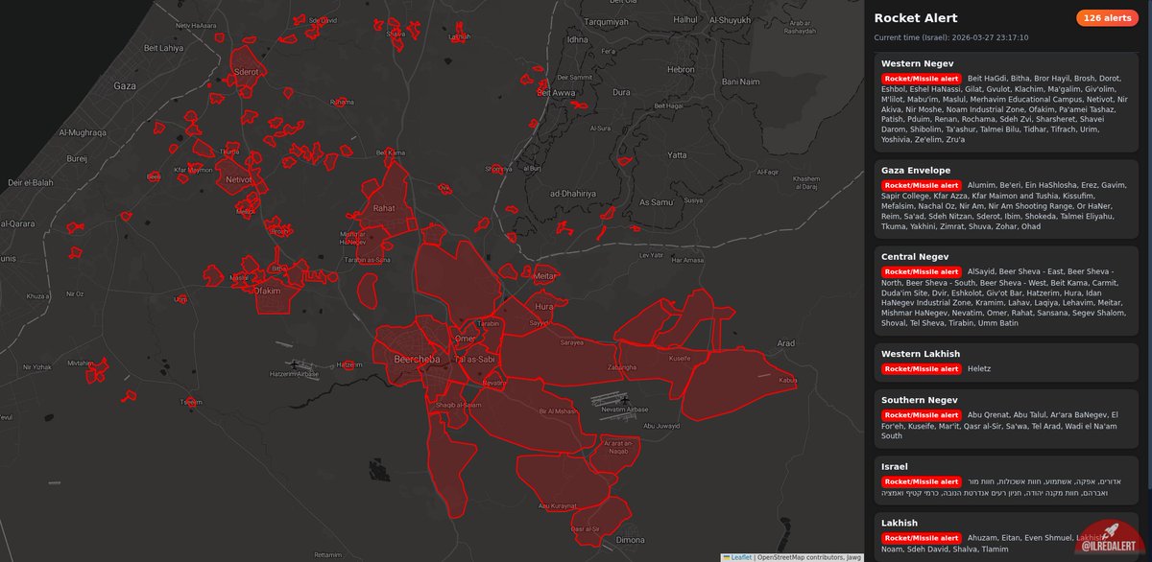Click the Arad label on the map

click(787, 342)
